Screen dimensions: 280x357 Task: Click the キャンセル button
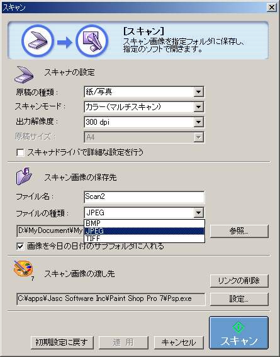pyautogui.click(x=179, y=343)
